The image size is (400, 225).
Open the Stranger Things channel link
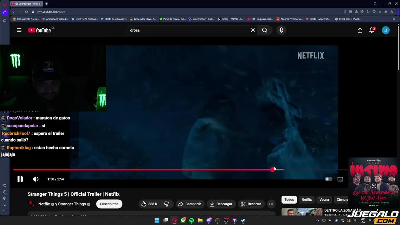point(72,204)
